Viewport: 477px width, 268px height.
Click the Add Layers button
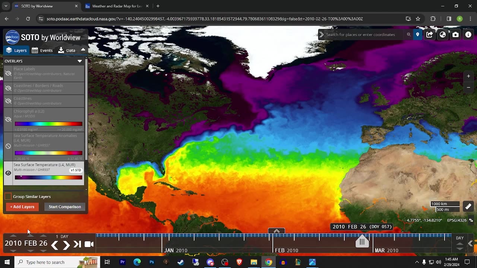22,207
